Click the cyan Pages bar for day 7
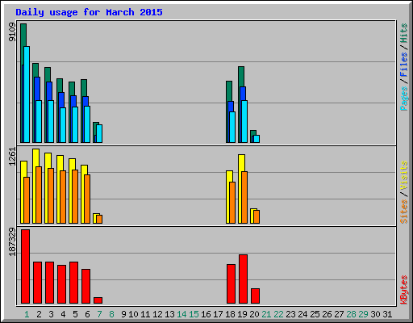413x323 pixels. tap(99, 133)
